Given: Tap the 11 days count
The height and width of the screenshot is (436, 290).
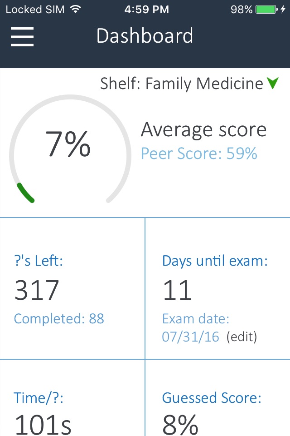Looking at the screenshot, I should [x=177, y=291].
